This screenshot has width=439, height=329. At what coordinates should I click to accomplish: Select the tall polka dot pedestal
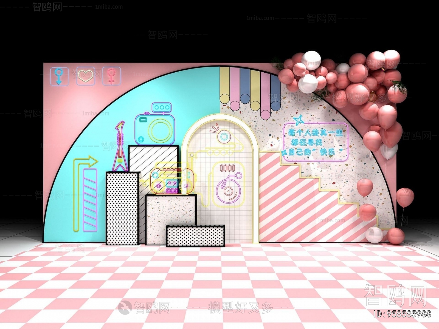(x=122, y=208)
